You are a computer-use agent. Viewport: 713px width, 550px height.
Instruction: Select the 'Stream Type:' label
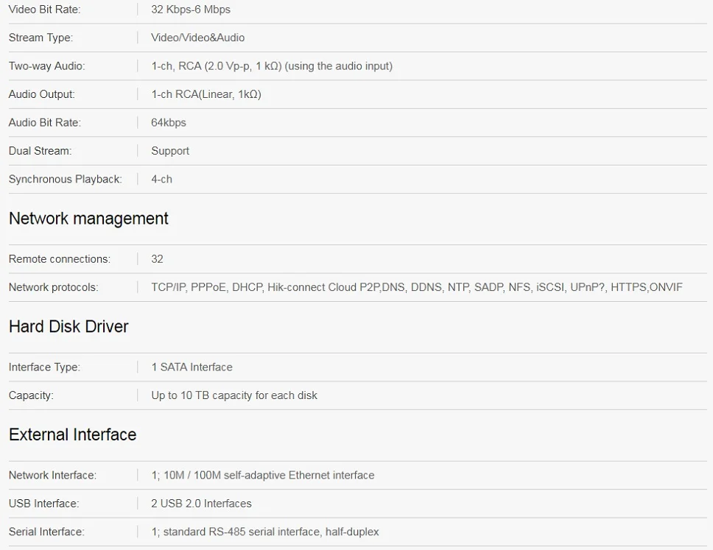tap(41, 38)
